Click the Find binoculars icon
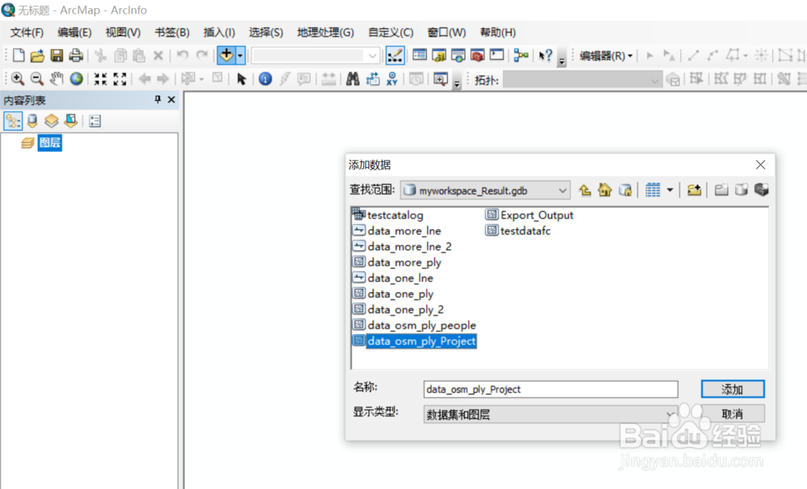This screenshot has width=807, height=489. click(x=353, y=79)
